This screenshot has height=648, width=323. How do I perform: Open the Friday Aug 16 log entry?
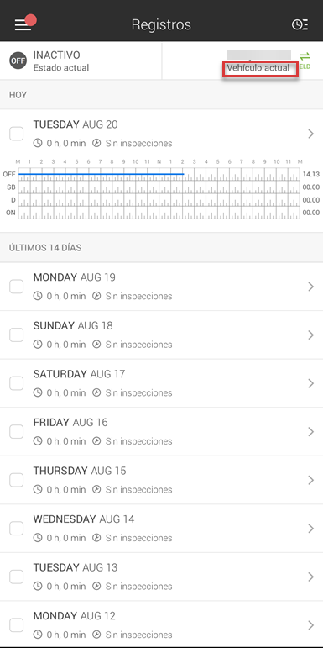[161, 431]
